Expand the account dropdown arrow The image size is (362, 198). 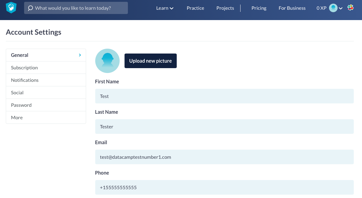341,9
